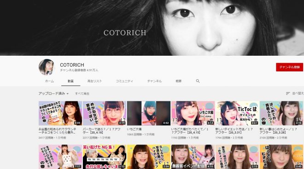Open the コミュニティ tab
Image resolution: width=304 pixels, height=169 pixels.
pyautogui.click(x=124, y=81)
